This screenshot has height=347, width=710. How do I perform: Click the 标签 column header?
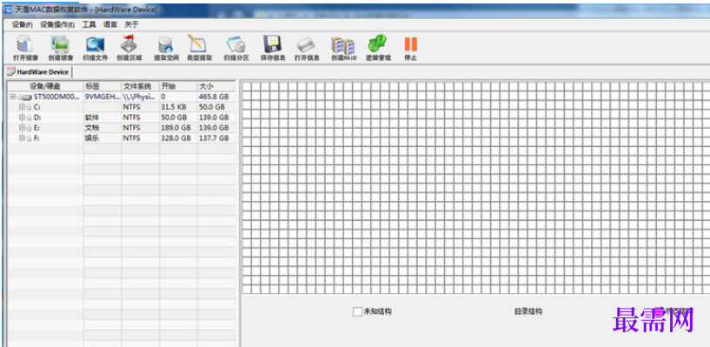coord(103,86)
